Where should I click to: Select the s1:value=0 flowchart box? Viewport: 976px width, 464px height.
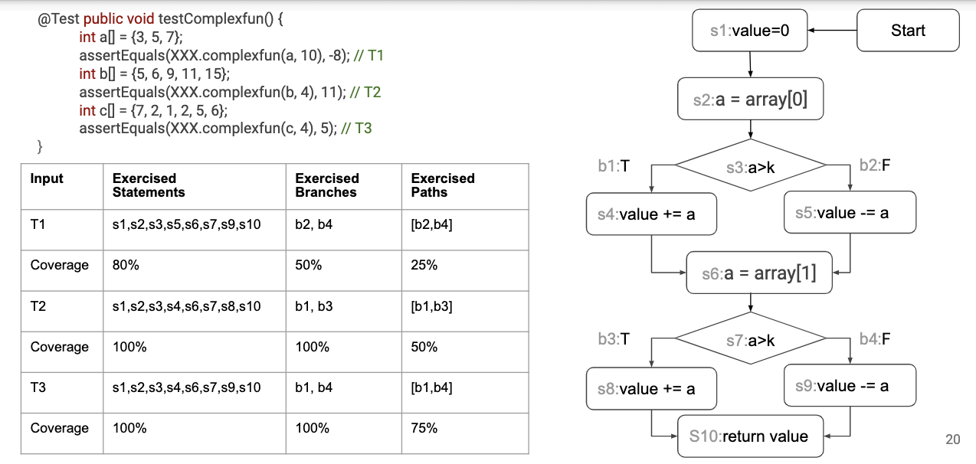[750, 31]
